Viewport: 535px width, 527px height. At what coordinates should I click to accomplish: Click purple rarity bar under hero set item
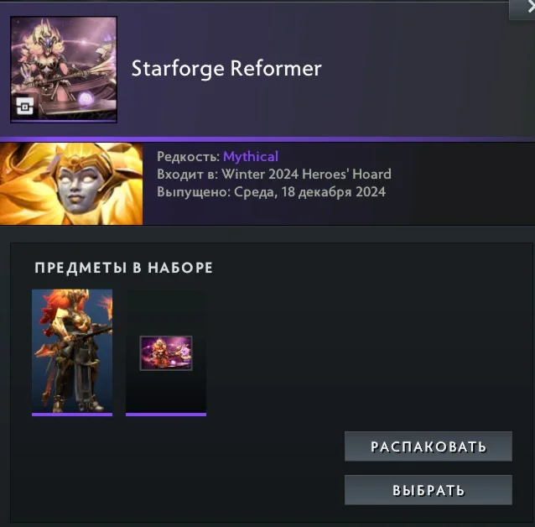[72, 415]
